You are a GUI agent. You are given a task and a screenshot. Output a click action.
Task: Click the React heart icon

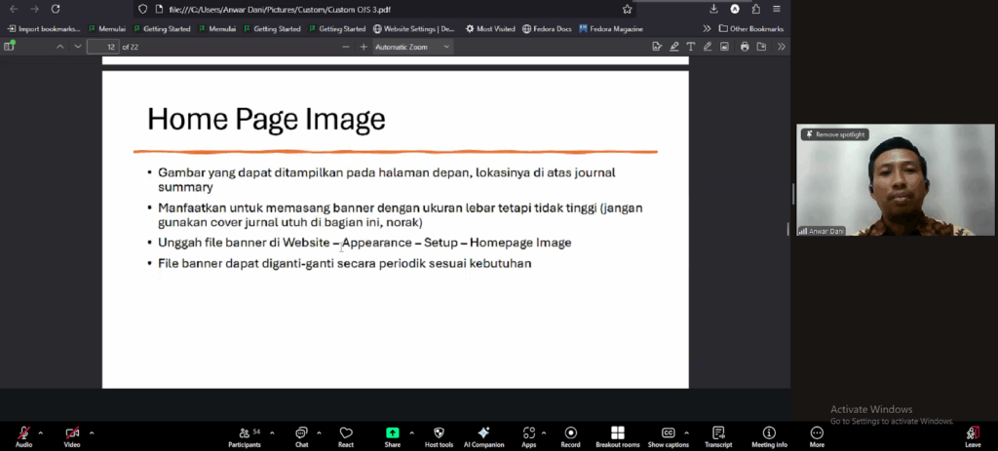pyautogui.click(x=346, y=432)
